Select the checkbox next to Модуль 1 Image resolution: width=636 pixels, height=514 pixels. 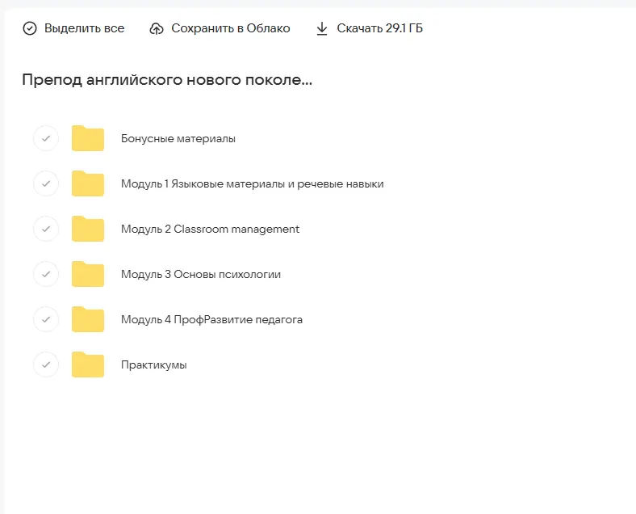pyautogui.click(x=46, y=184)
